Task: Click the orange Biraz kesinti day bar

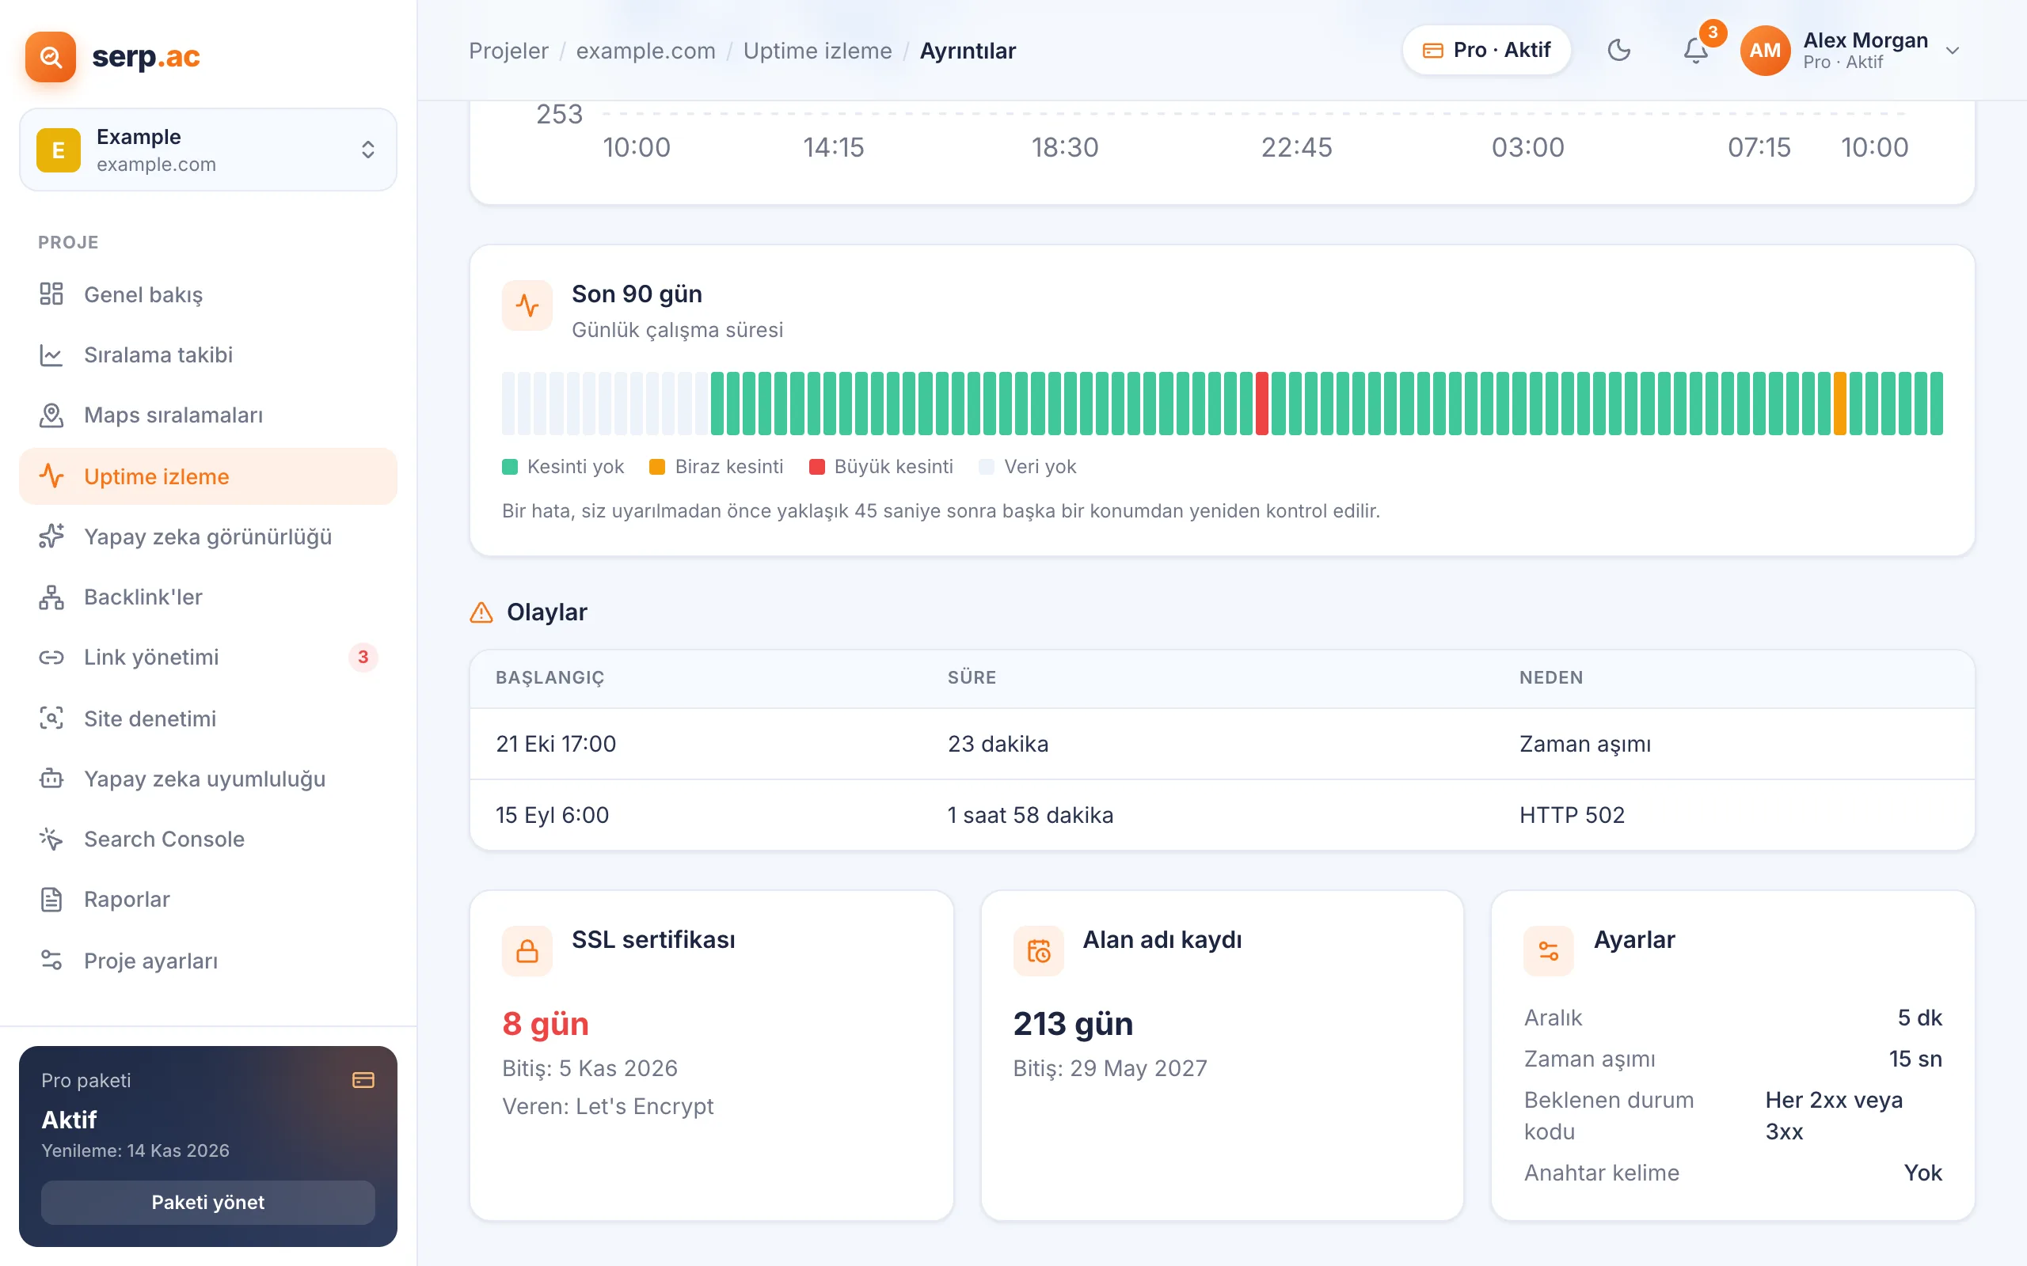Action: (x=1839, y=404)
